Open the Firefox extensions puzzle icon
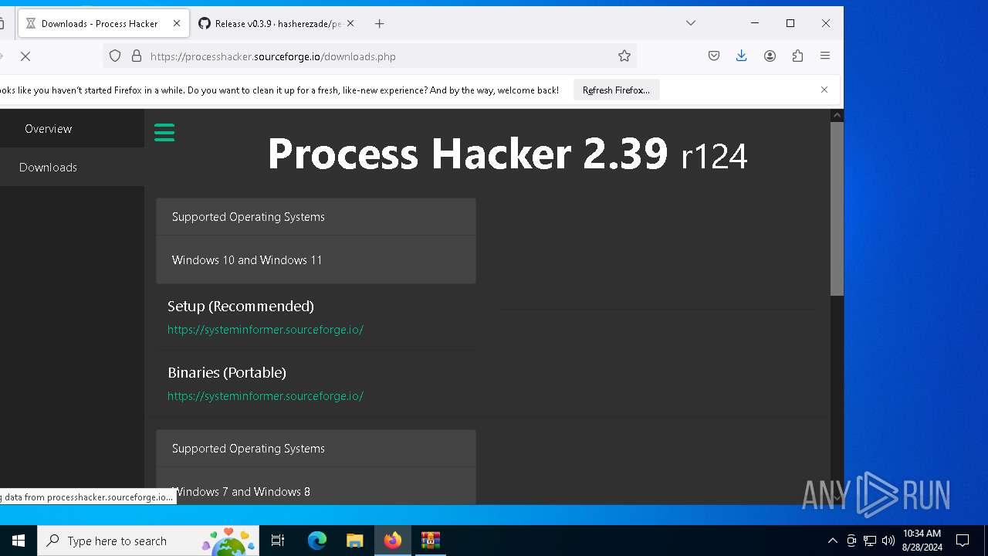Screen dimensions: 988x556 pyautogui.click(x=797, y=56)
